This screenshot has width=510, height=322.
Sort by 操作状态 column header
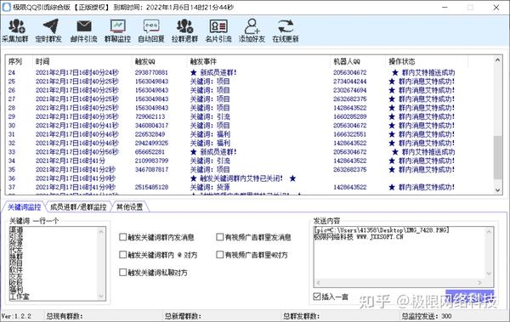[427, 61]
